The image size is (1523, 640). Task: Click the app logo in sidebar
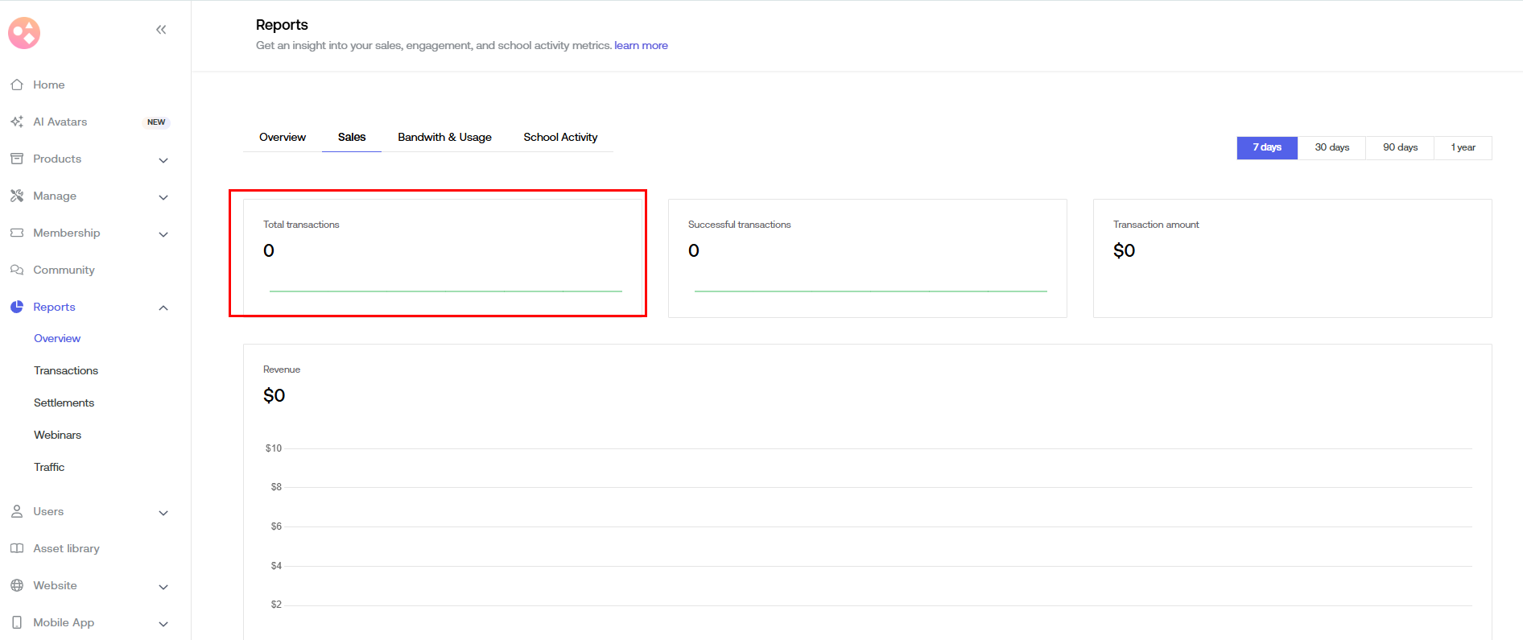24,33
